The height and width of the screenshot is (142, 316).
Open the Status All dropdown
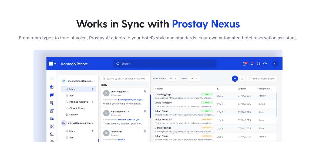click(194, 78)
